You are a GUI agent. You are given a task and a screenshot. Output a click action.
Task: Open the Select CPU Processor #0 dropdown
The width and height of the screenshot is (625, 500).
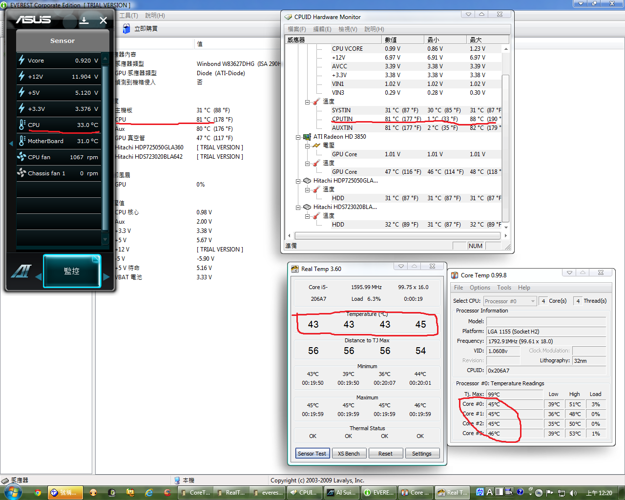click(510, 301)
